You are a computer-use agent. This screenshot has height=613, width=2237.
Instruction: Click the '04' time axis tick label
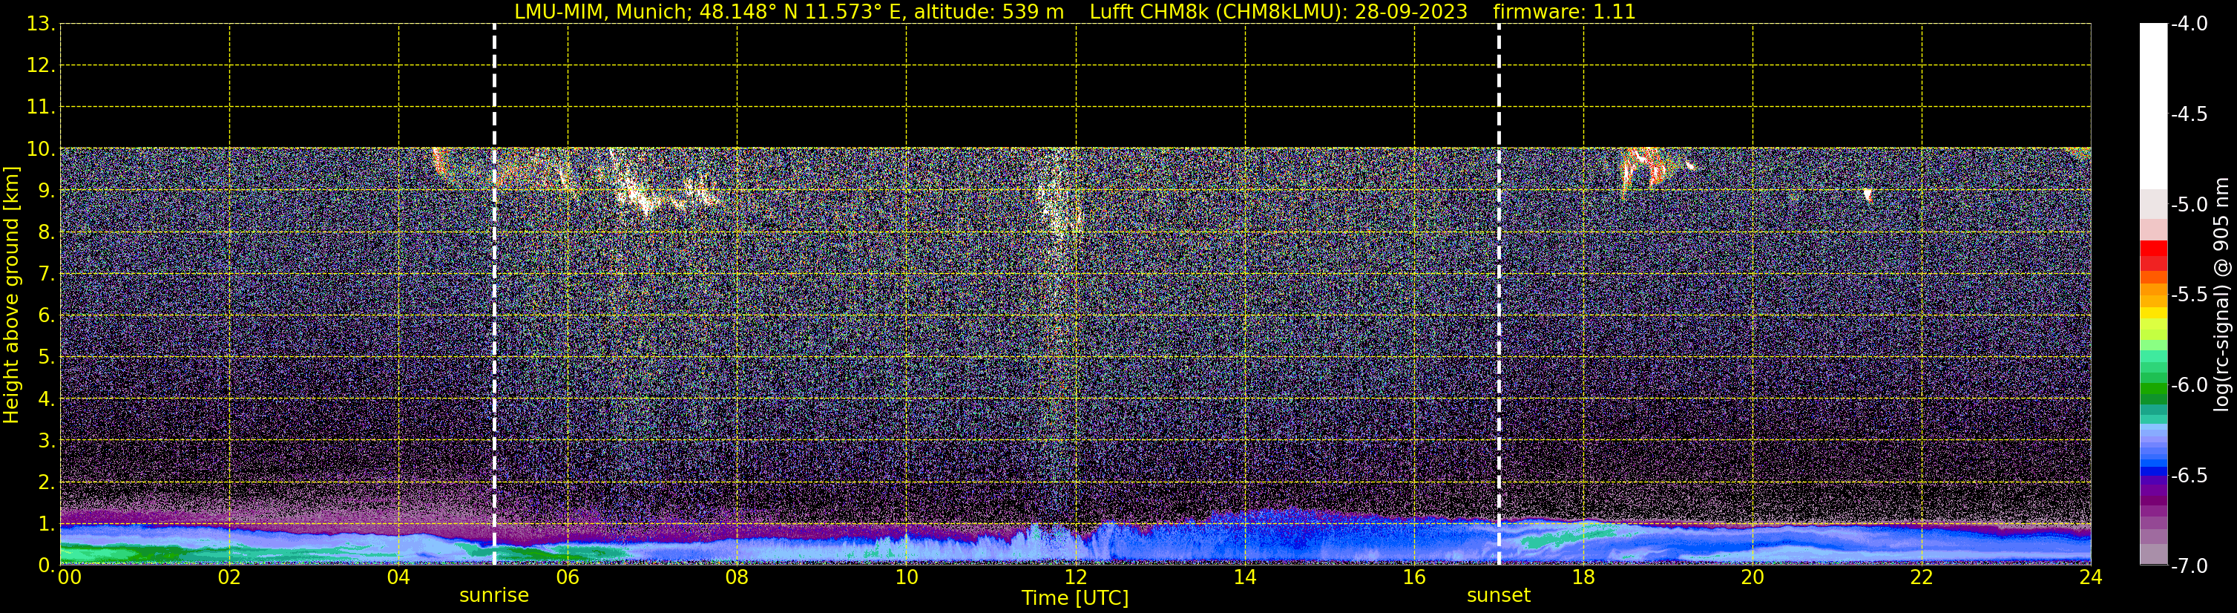(x=398, y=577)
